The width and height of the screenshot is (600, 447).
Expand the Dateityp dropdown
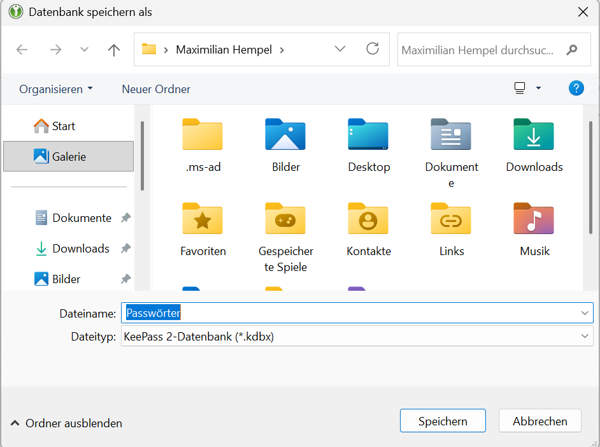[584, 336]
